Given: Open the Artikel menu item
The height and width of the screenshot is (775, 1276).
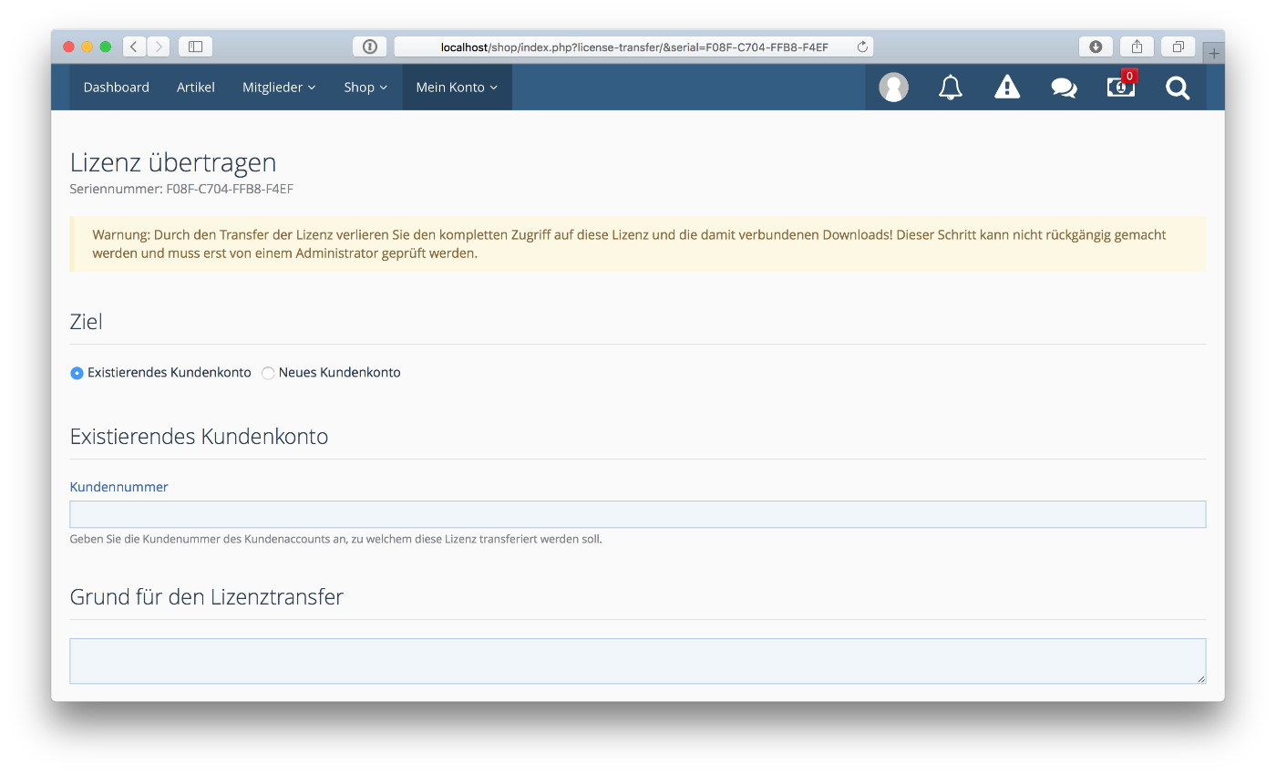Looking at the screenshot, I should (196, 88).
